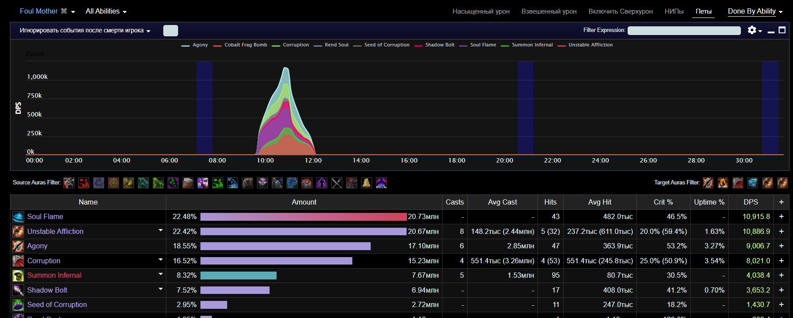Click the plus button on the Agony row

point(781,246)
